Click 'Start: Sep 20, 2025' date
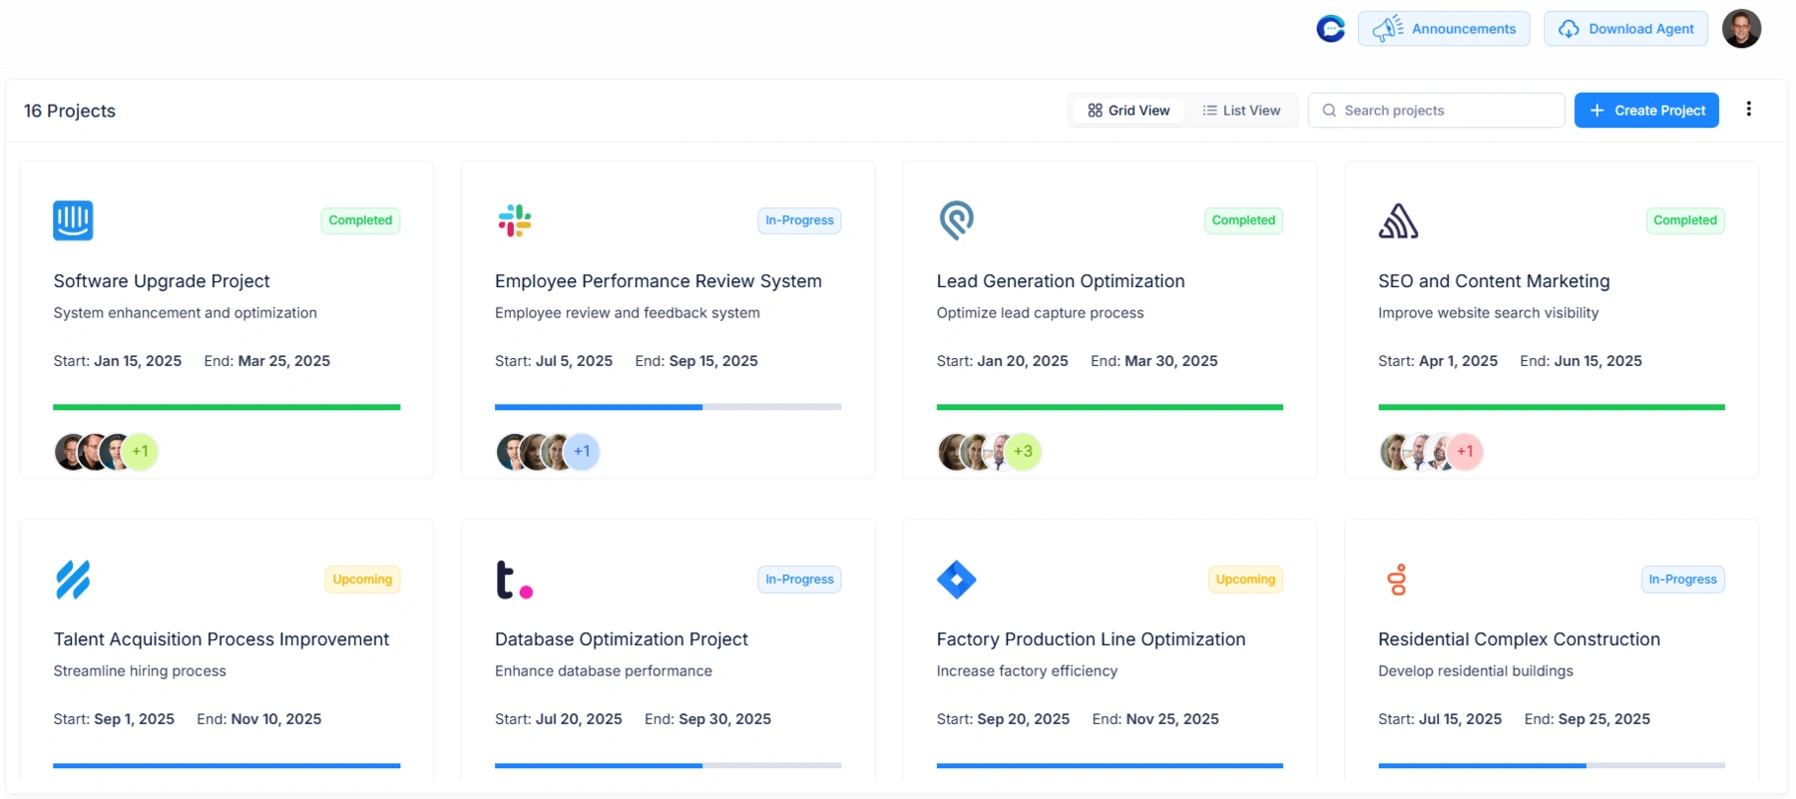This screenshot has width=1796, height=799. coord(1003,719)
